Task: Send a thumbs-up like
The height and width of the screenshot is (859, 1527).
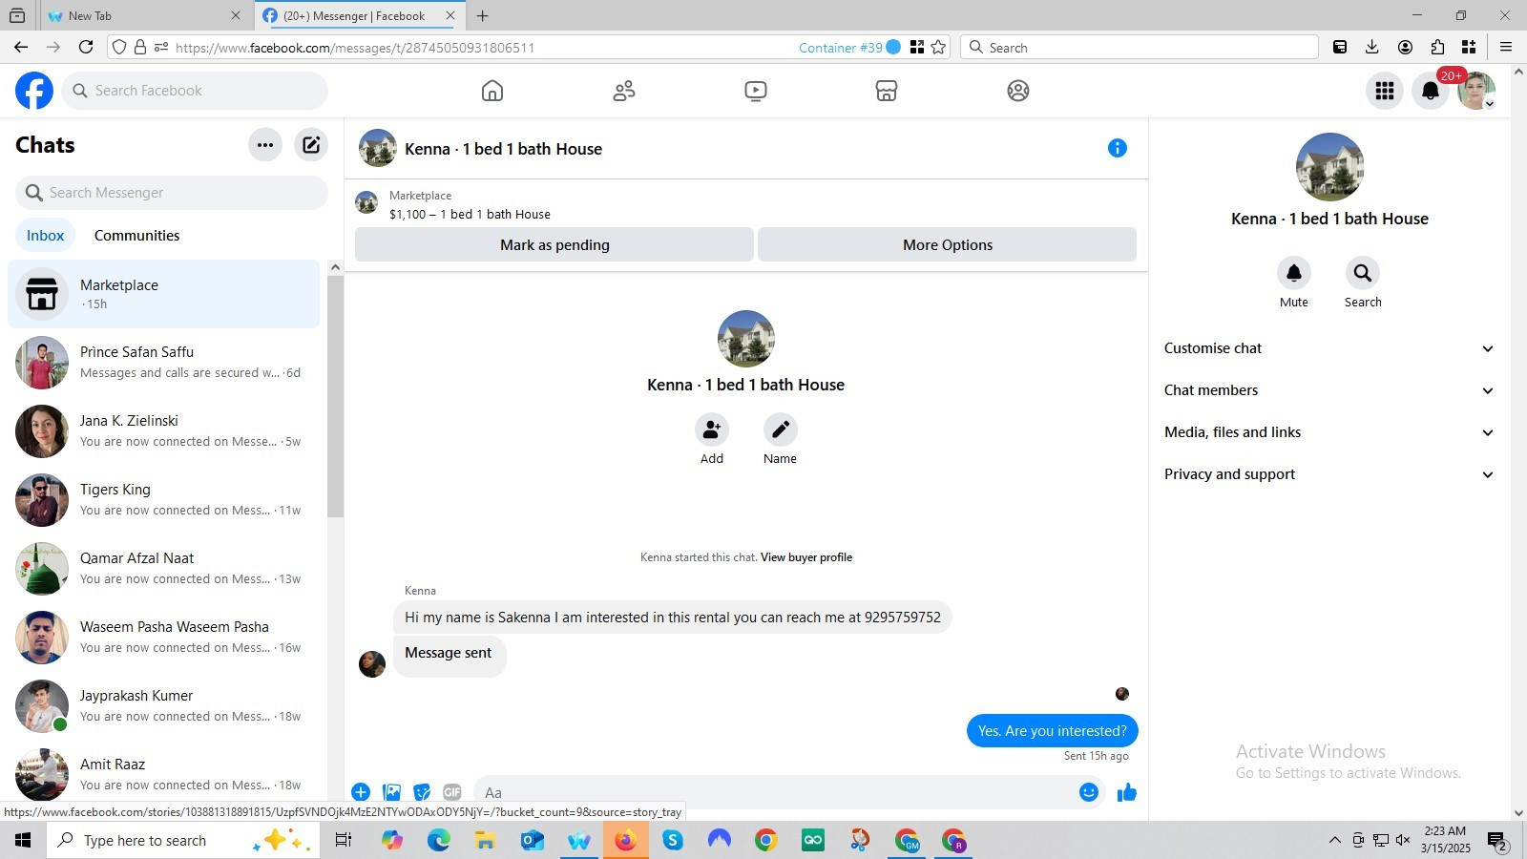Action: click(x=1127, y=792)
